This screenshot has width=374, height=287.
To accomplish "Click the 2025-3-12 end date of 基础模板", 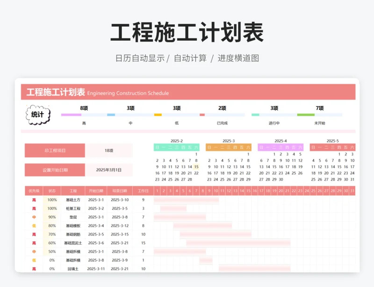I will tap(120, 226).
